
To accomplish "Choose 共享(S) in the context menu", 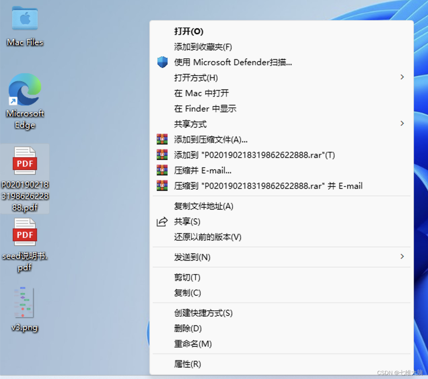I will [282, 221].
